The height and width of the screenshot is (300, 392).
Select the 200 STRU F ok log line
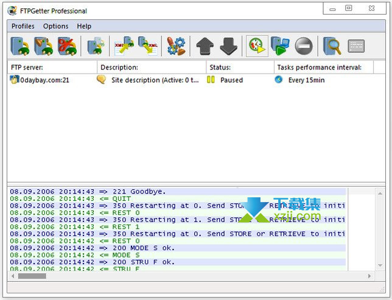click(178, 262)
